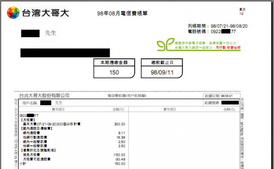Viewport: 274px width, 169px height.
Task: Click the 台灣大哥大 brand name beside logo
Action: (x=45, y=13)
